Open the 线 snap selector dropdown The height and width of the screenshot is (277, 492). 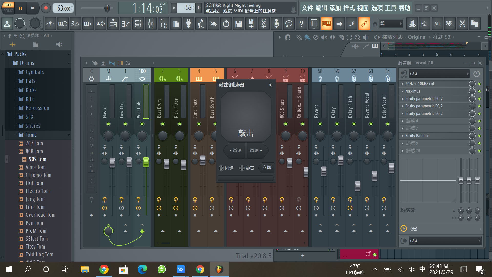[x=391, y=24]
